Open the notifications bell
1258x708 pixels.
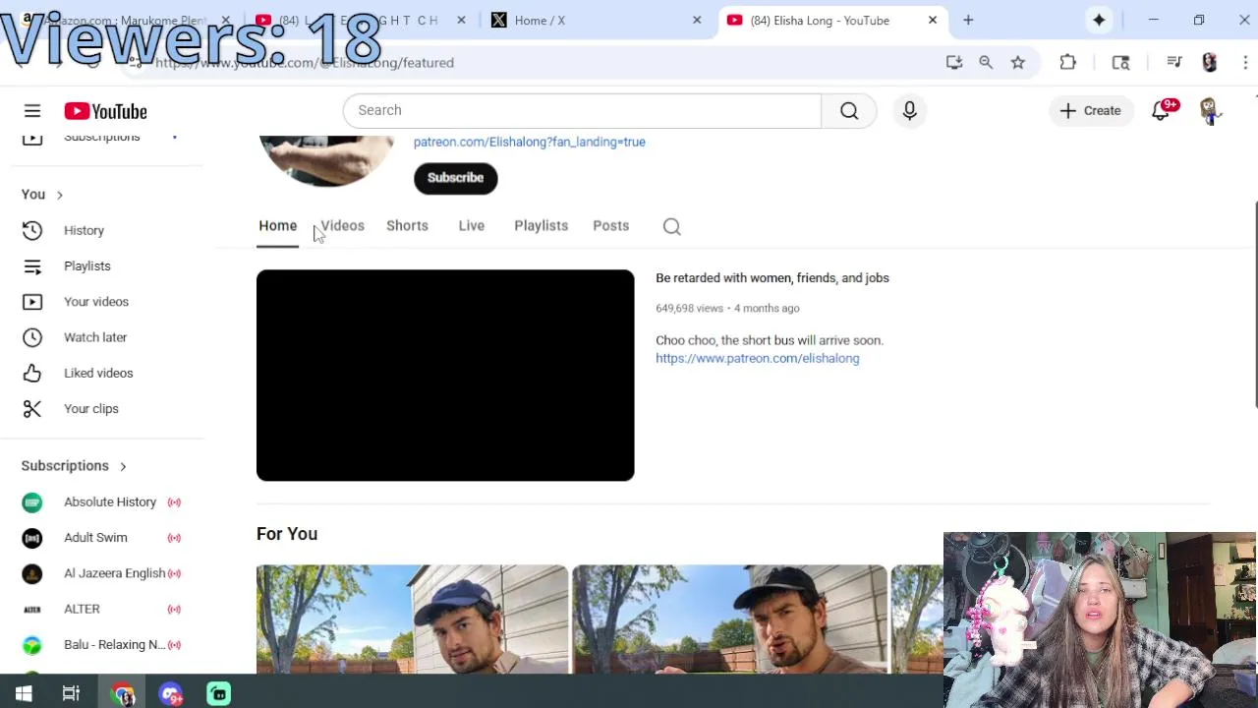click(1161, 111)
